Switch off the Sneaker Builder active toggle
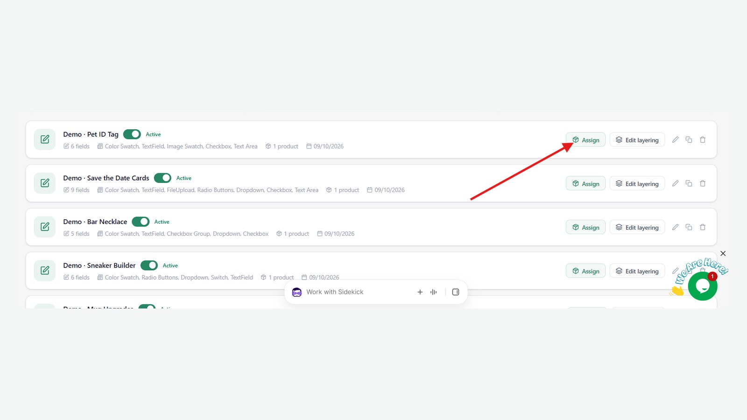747x420 pixels. (149, 265)
